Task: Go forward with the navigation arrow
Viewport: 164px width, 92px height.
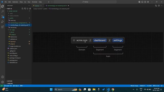Action: [x=52, y=2]
